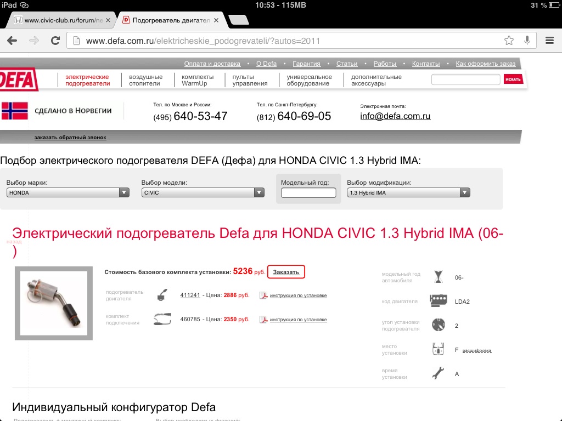Select комплекты WarmUp menu item
The width and height of the screenshot is (562, 421).
click(x=198, y=80)
